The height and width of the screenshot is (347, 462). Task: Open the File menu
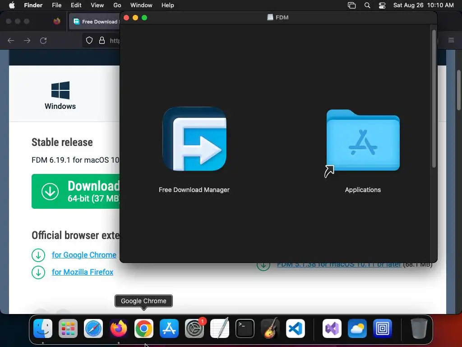click(x=56, y=5)
